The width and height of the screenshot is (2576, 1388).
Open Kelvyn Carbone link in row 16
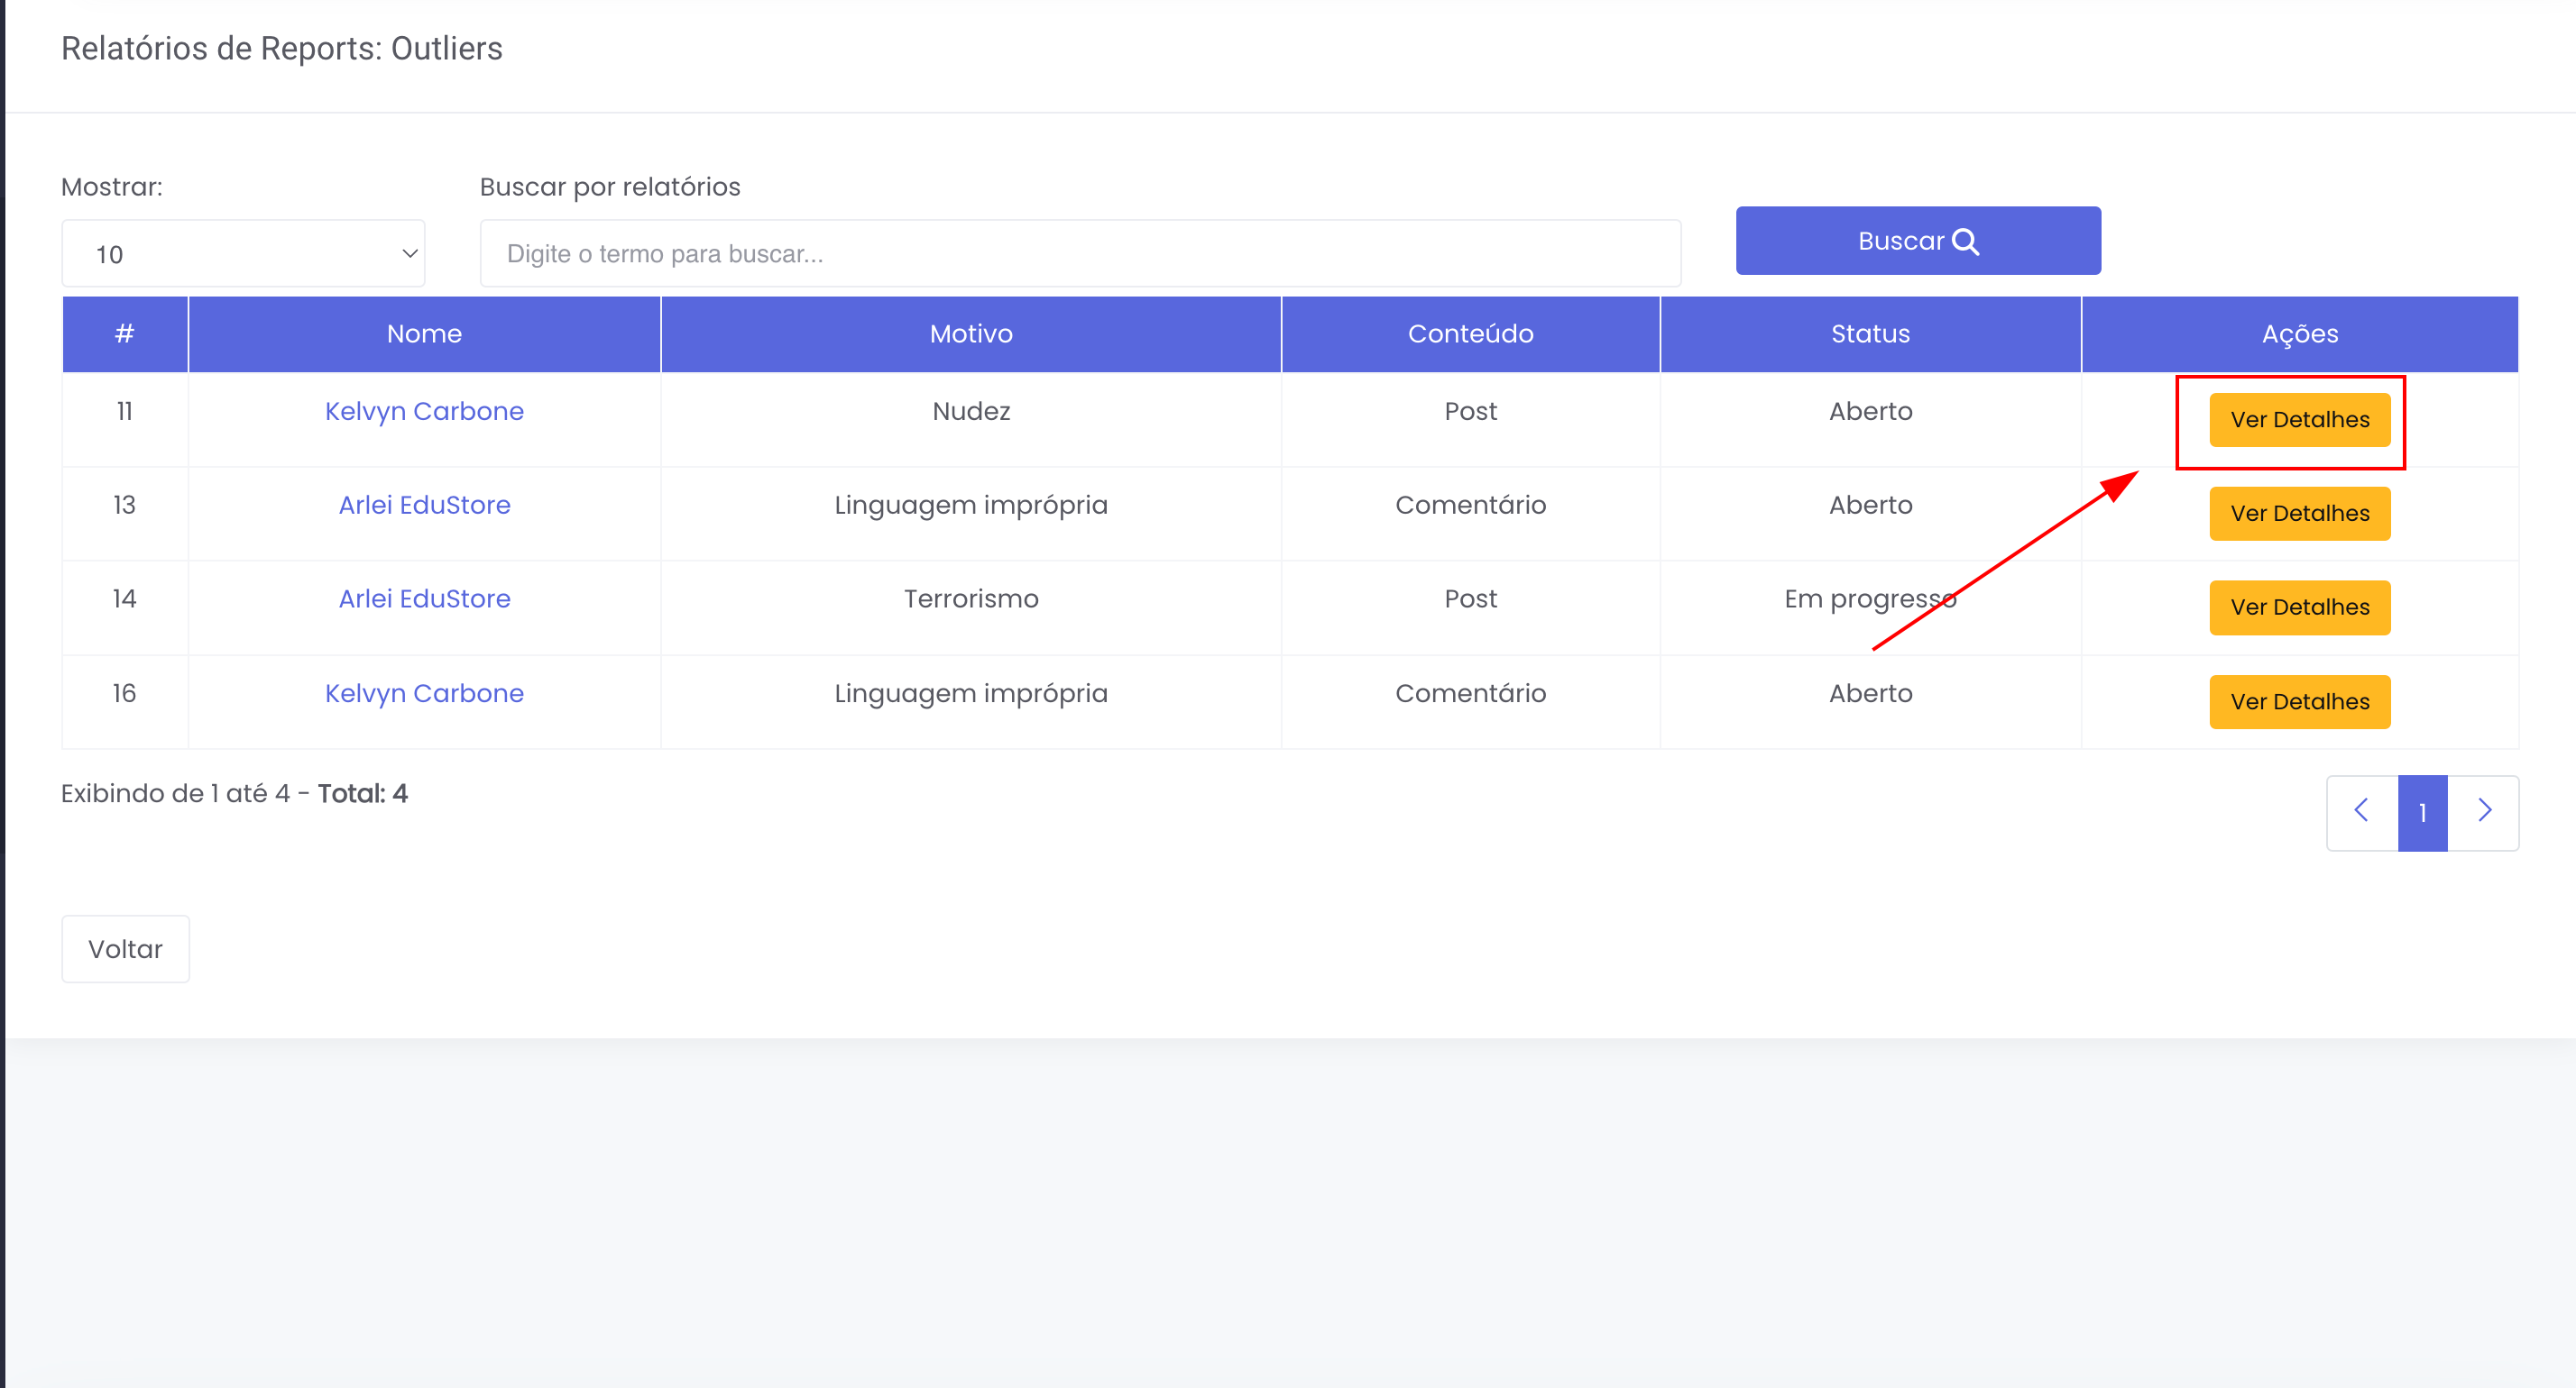click(x=424, y=693)
